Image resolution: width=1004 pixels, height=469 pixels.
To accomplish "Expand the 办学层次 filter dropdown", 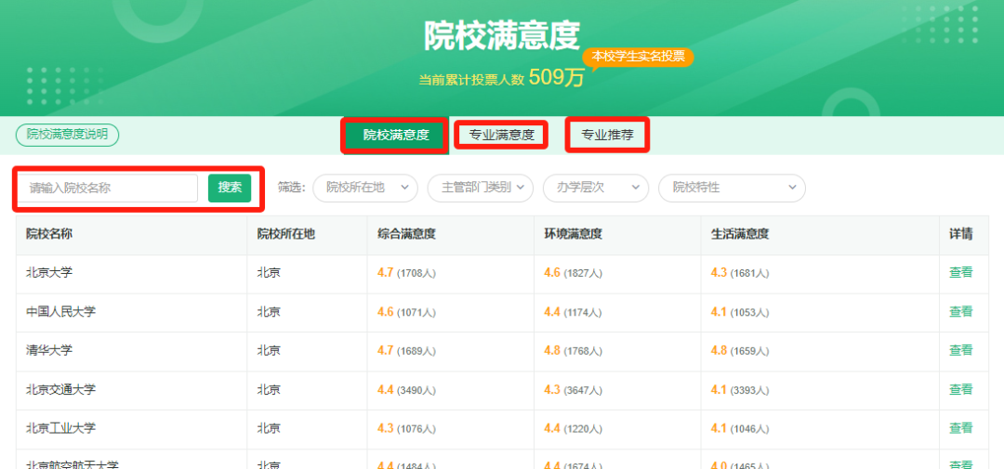I will point(596,188).
